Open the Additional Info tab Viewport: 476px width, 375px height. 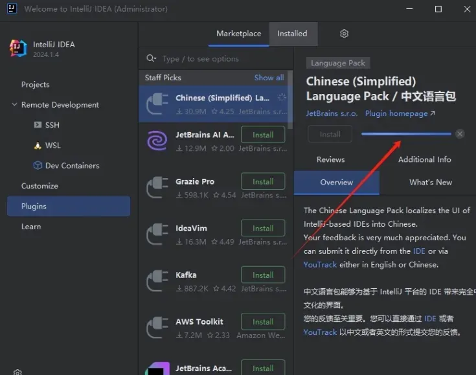coord(424,159)
